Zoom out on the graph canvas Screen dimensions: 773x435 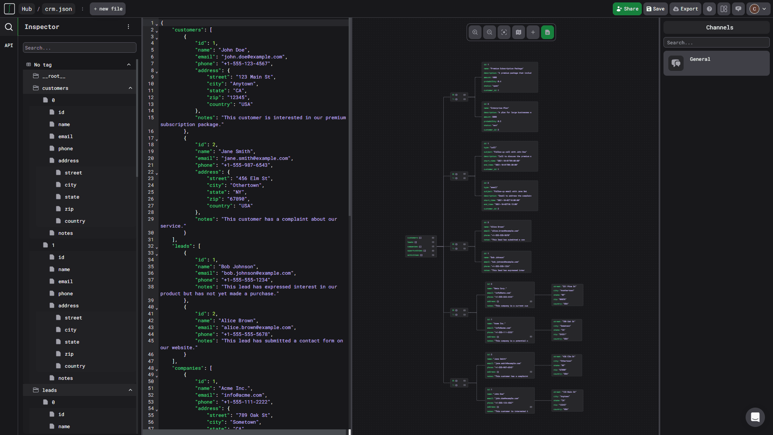pos(490,32)
